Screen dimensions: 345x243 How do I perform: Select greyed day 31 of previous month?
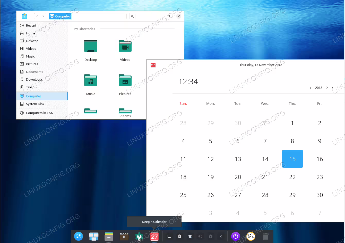pyautogui.click(x=265, y=123)
